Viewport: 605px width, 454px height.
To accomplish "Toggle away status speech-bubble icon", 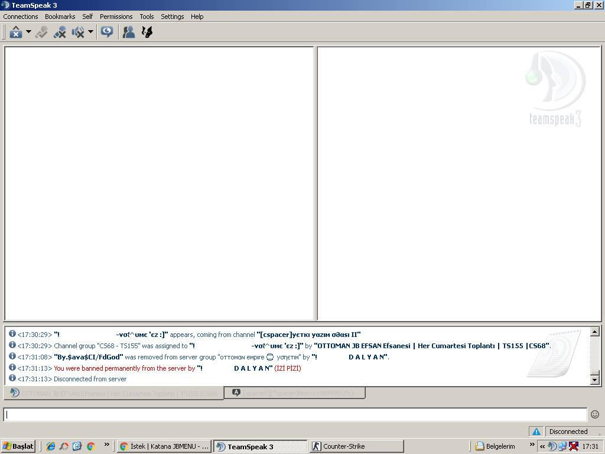I will point(107,32).
